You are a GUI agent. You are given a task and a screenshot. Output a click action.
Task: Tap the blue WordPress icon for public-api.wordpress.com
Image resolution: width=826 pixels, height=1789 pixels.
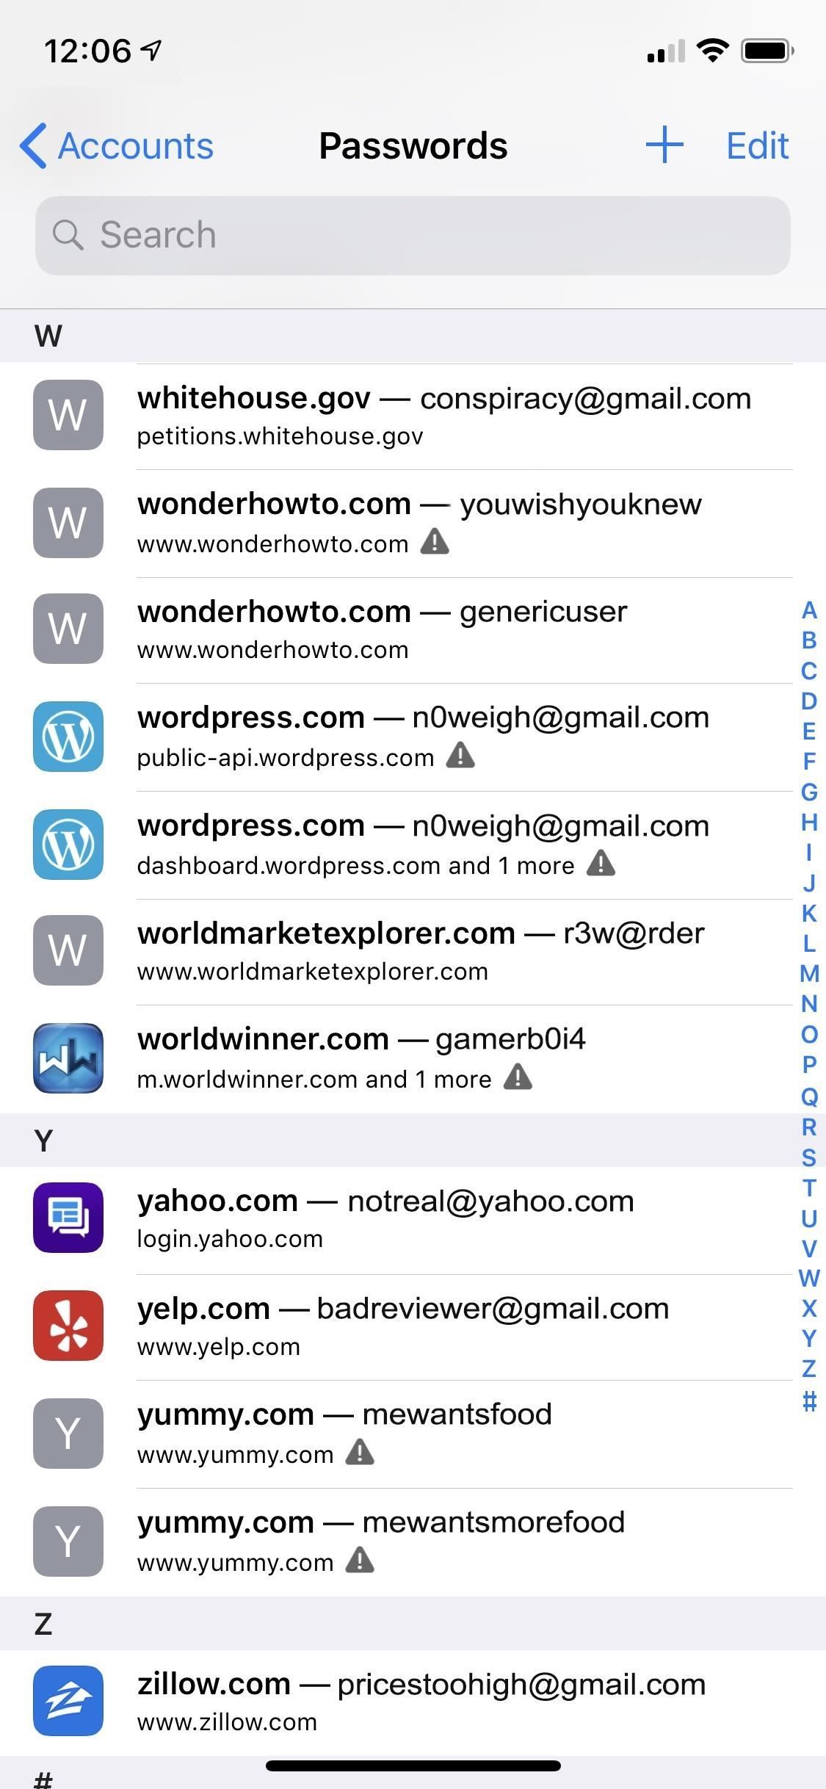[68, 736]
